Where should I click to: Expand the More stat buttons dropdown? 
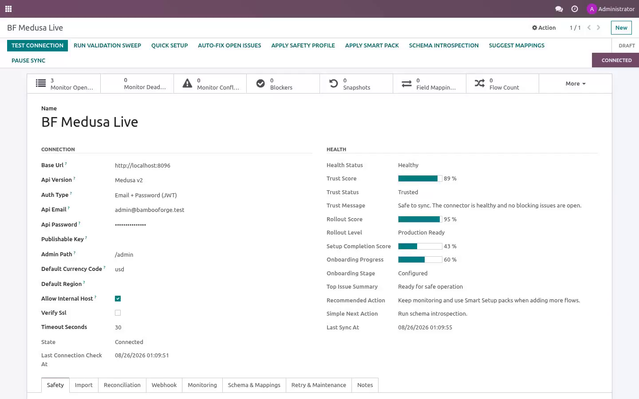pos(576,83)
